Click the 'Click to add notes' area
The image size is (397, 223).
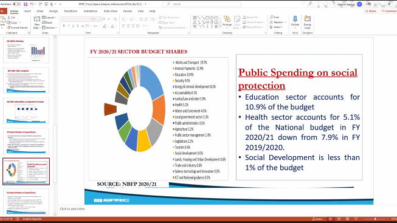pos(72,209)
